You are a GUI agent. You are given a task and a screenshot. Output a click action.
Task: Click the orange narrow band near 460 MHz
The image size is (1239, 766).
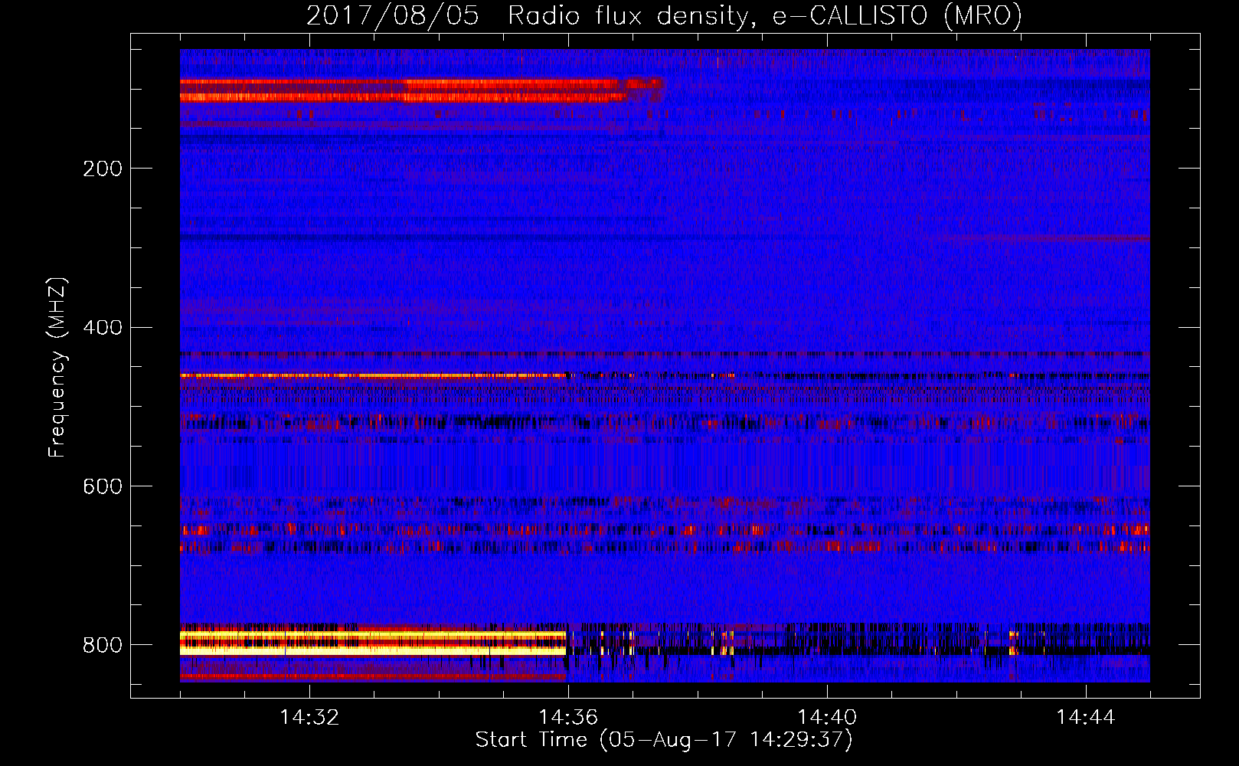(x=374, y=376)
